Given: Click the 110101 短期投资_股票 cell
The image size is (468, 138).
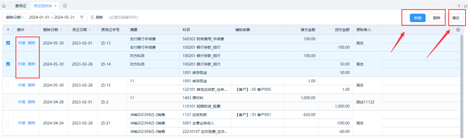Looking at the screenshot, I should click(x=206, y=106).
